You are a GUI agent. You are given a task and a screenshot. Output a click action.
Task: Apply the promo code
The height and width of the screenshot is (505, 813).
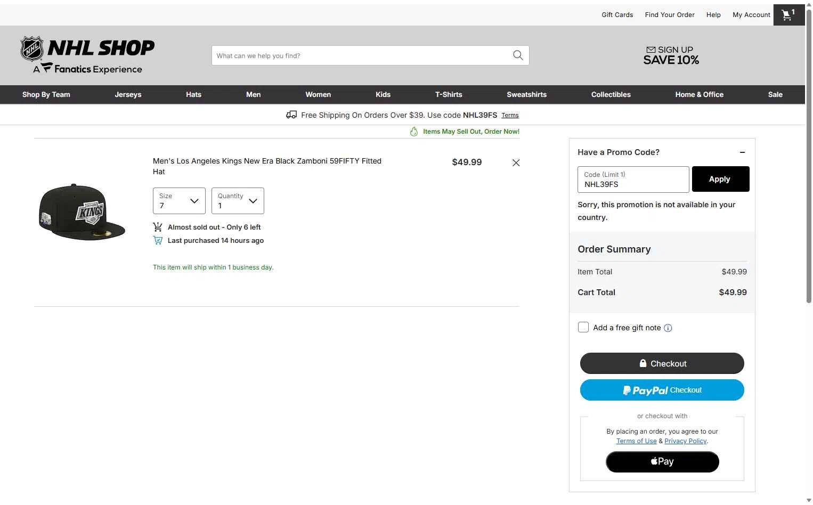720,179
